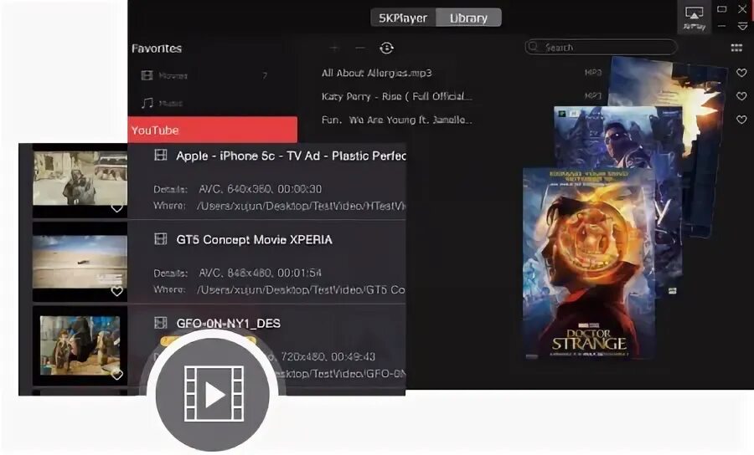Click the Movies film icon in sidebar
The image size is (754, 455).
pyautogui.click(x=147, y=75)
